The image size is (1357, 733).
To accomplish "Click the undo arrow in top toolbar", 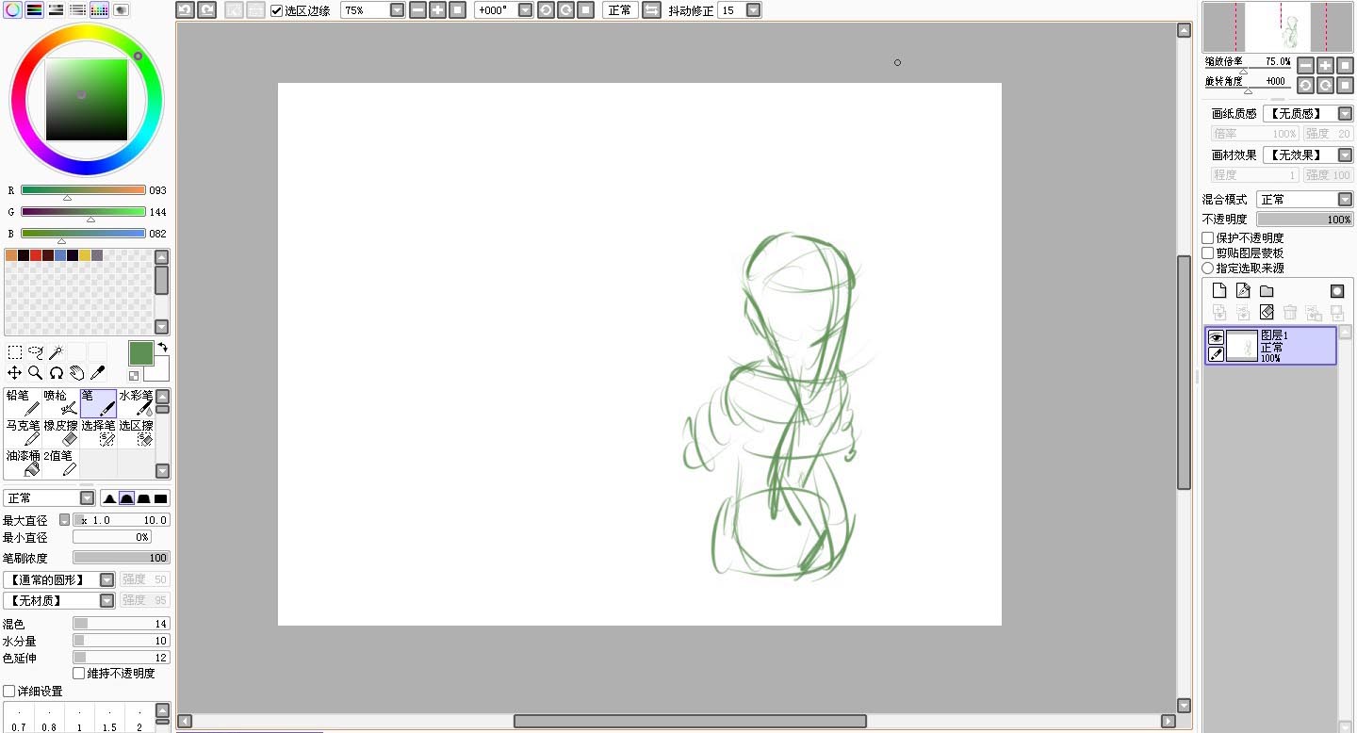I will [x=185, y=10].
